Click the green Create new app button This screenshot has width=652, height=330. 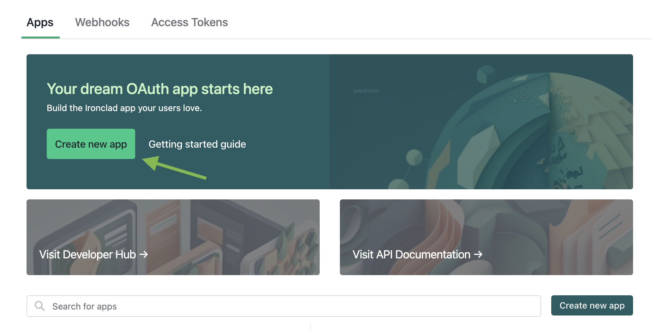pyautogui.click(x=91, y=144)
